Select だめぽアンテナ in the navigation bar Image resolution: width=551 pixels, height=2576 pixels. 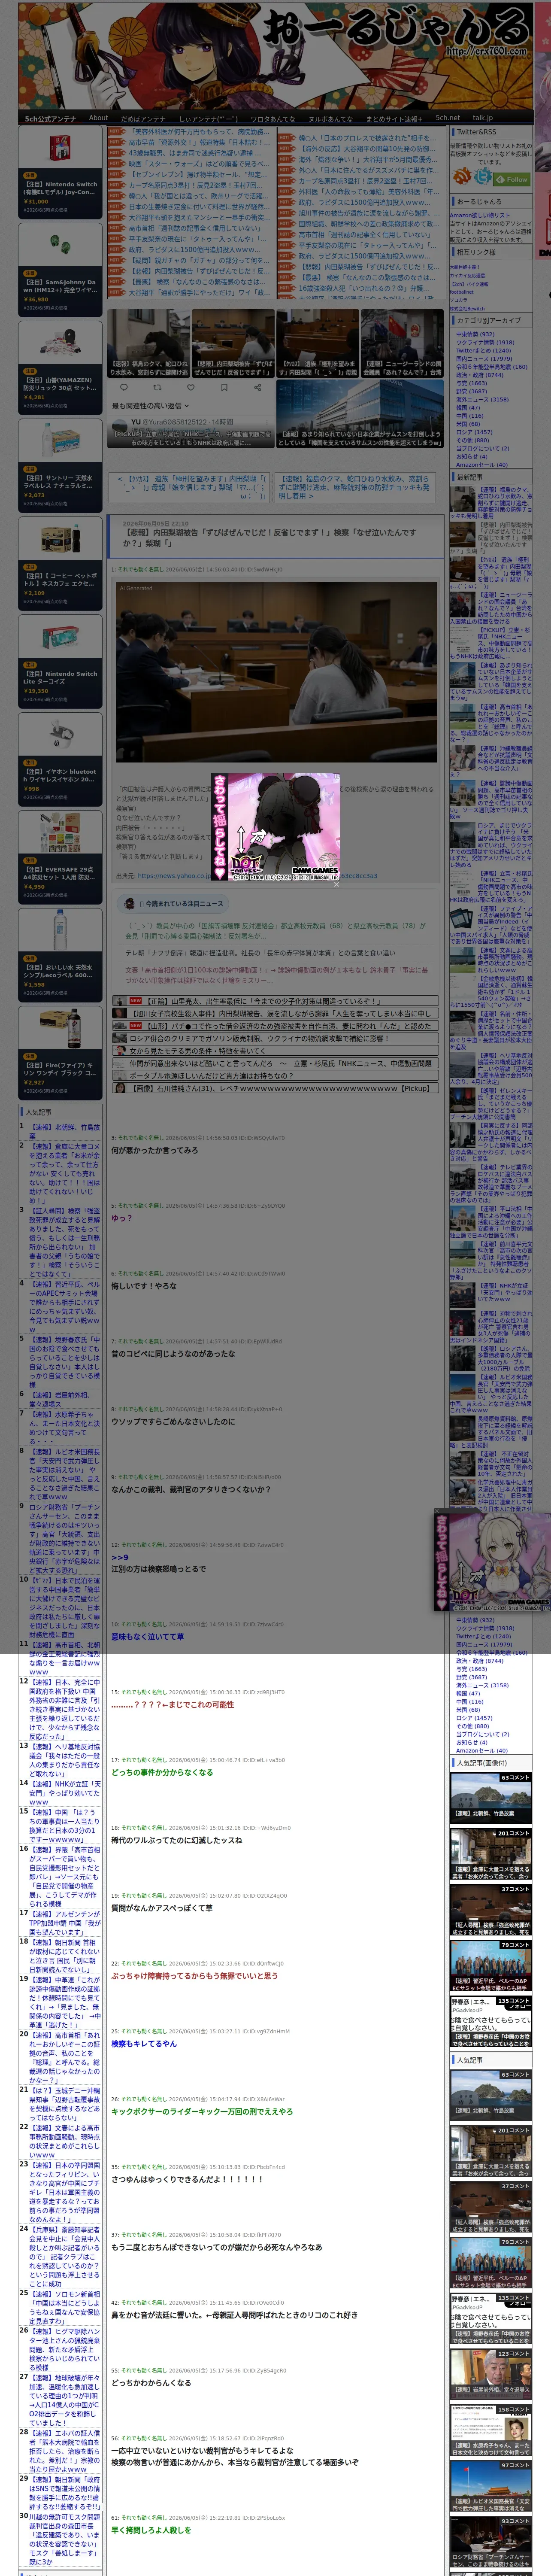click(x=143, y=118)
